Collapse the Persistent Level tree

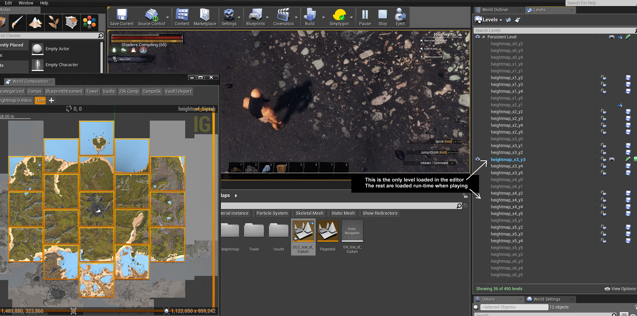tap(483, 37)
